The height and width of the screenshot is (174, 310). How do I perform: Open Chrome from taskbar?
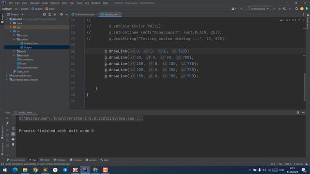(35, 170)
